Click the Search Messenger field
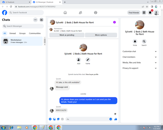 tap(23, 26)
